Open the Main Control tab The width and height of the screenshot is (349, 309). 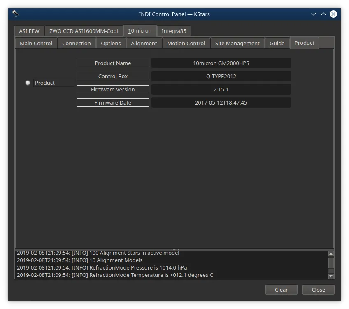point(36,43)
